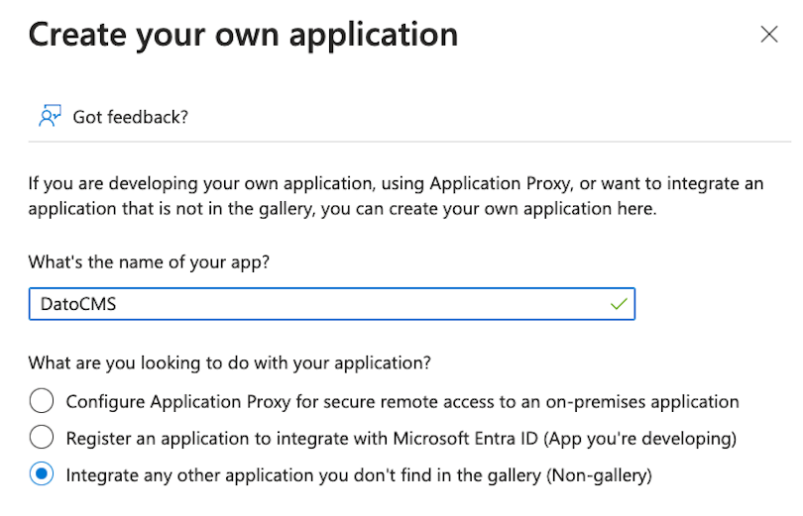Click the green validation checkmark icon
803x516 pixels.
click(x=619, y=304)
